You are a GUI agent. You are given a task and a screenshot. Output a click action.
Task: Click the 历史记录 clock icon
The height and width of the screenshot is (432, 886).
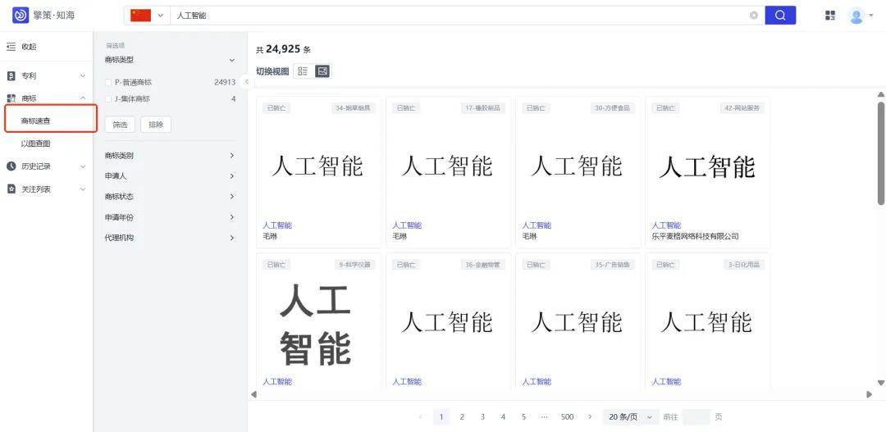11,166
